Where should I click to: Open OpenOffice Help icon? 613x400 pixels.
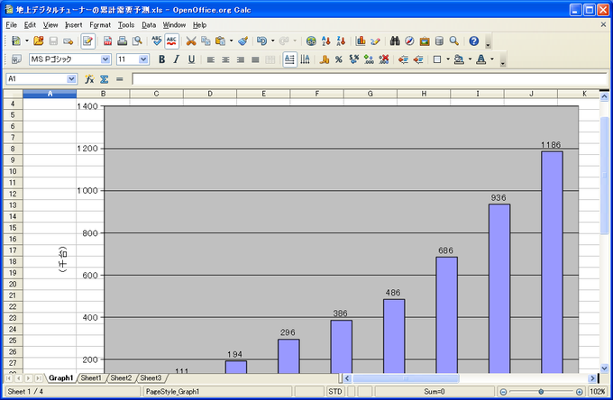[474, 41]
